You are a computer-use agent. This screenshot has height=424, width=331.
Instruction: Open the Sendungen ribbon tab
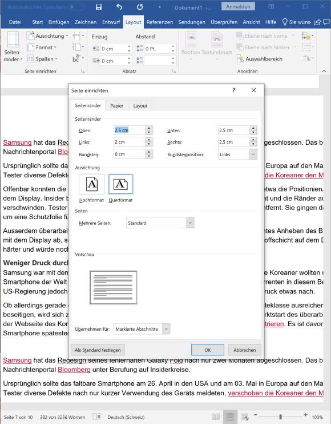[192, 22]
